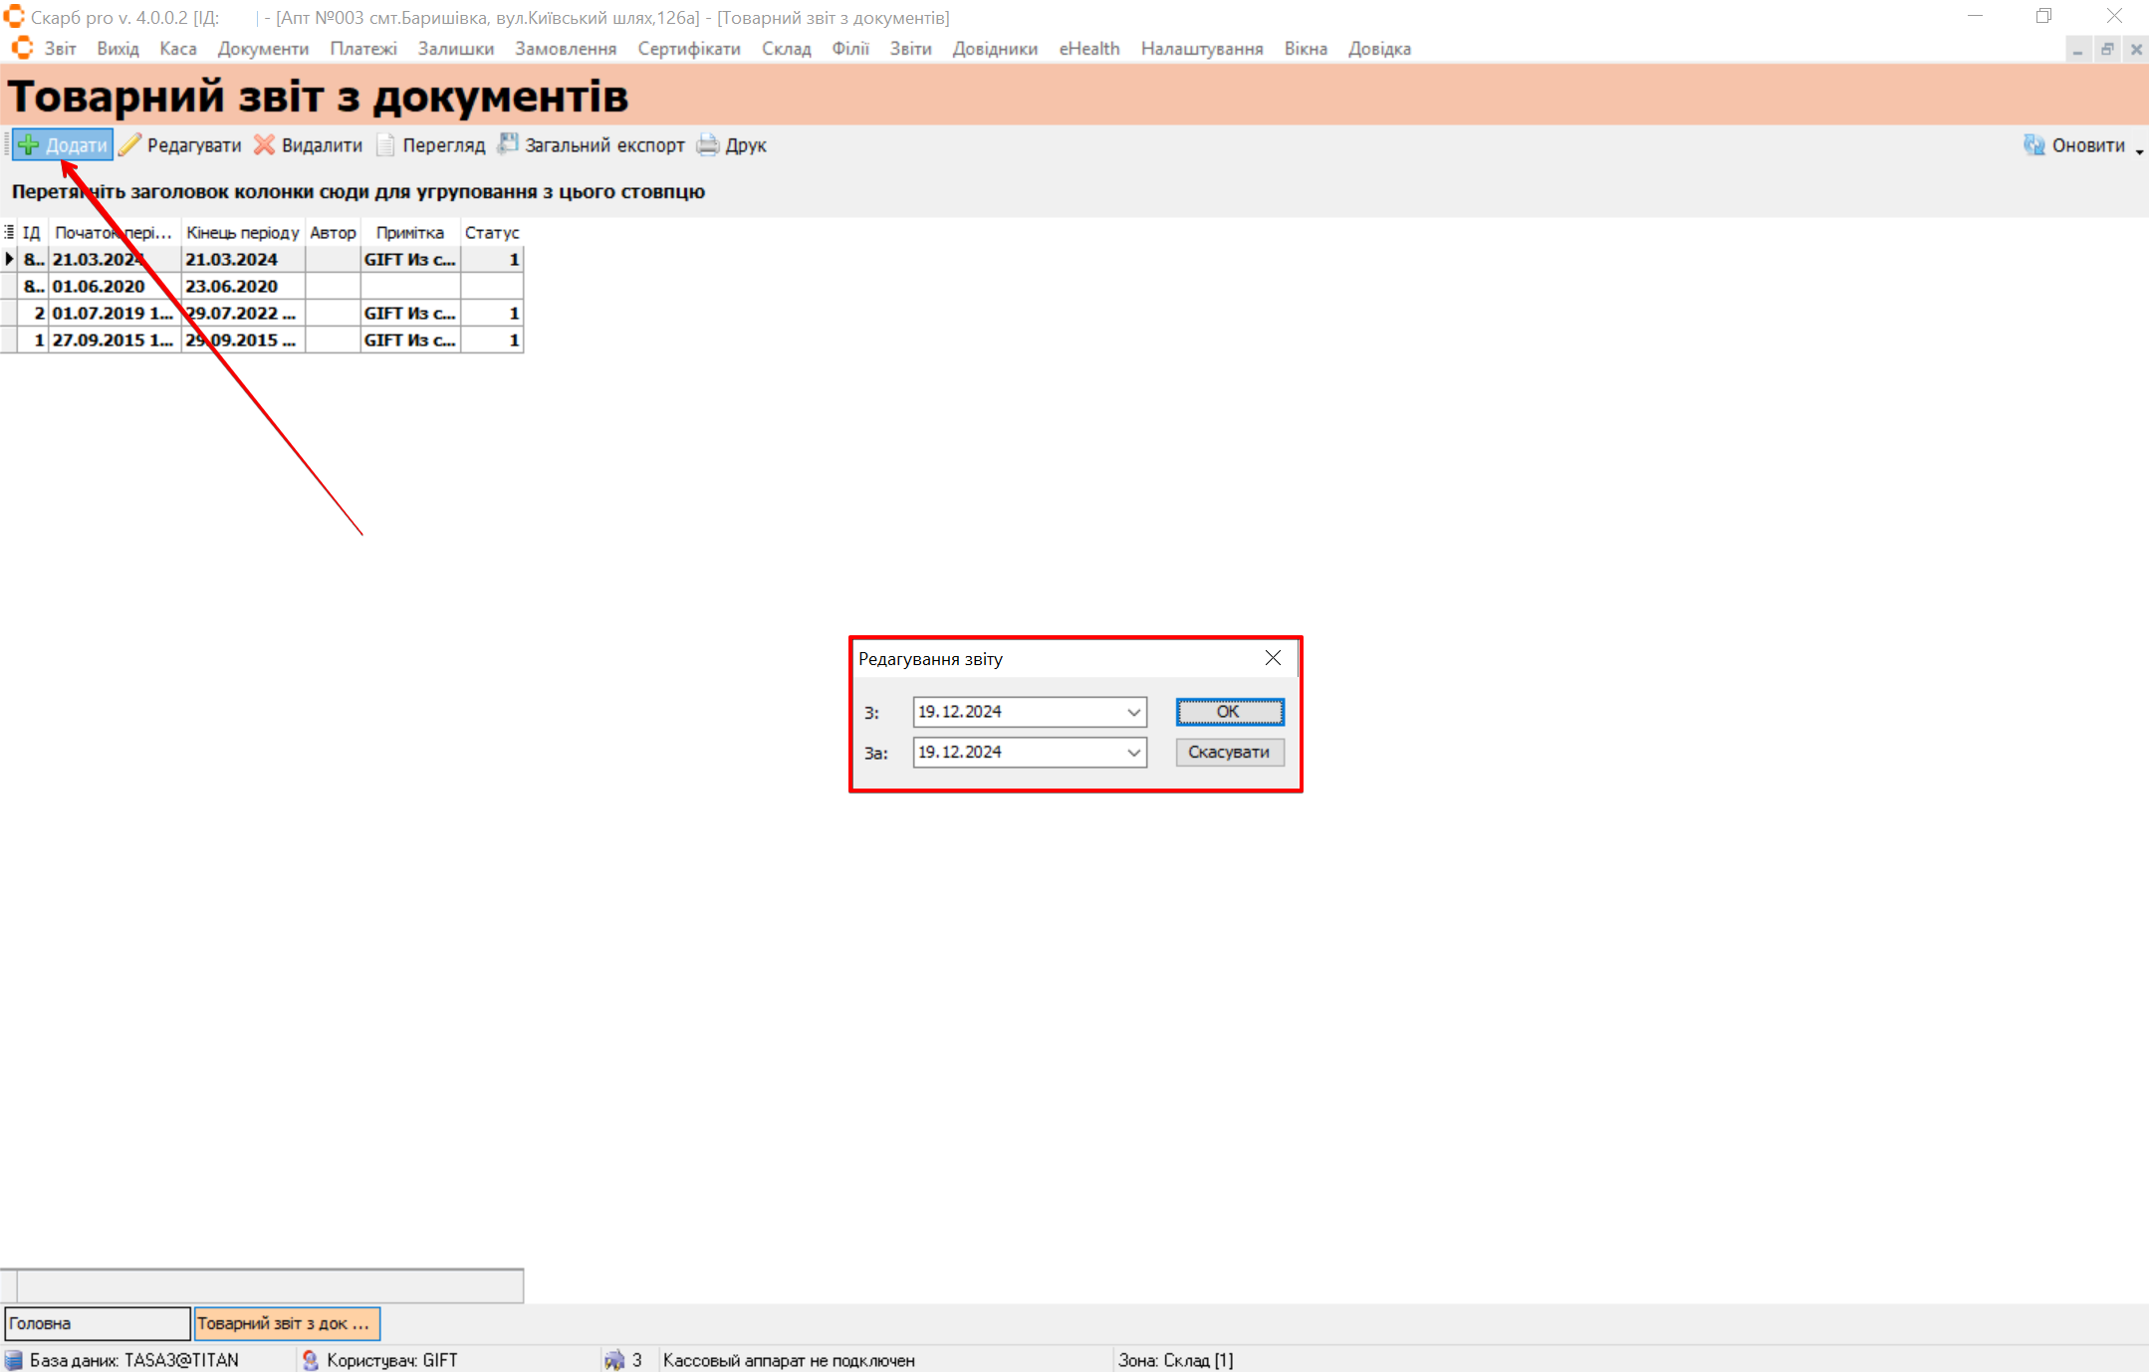This screenshot has width=2149, height=1372.
Task: Click the Друк printer icon
Action: (x=708, y=145)
